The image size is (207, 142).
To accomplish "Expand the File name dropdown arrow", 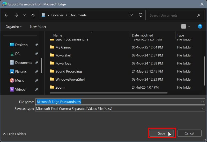I will coord(203,102).
